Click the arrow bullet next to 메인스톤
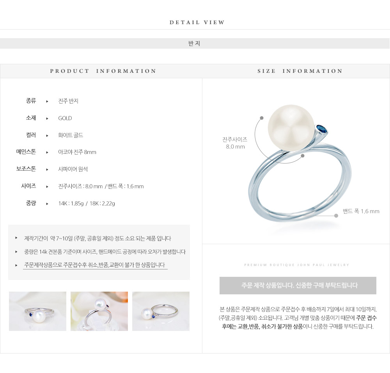Screen dimensions: 390x373 [47, 153]
